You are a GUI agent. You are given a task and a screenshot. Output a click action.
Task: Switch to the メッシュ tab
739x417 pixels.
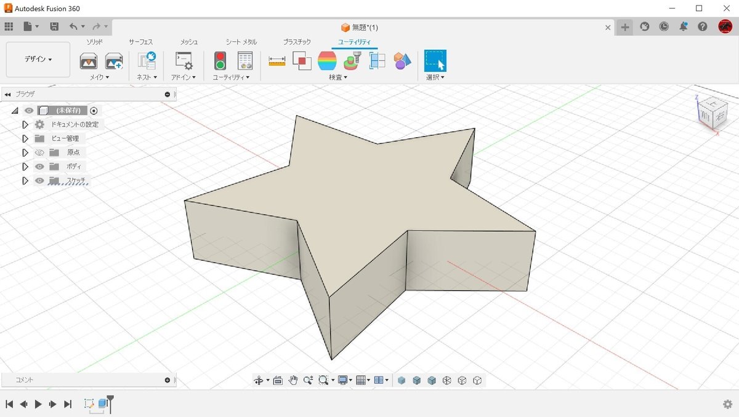(189, 42)
